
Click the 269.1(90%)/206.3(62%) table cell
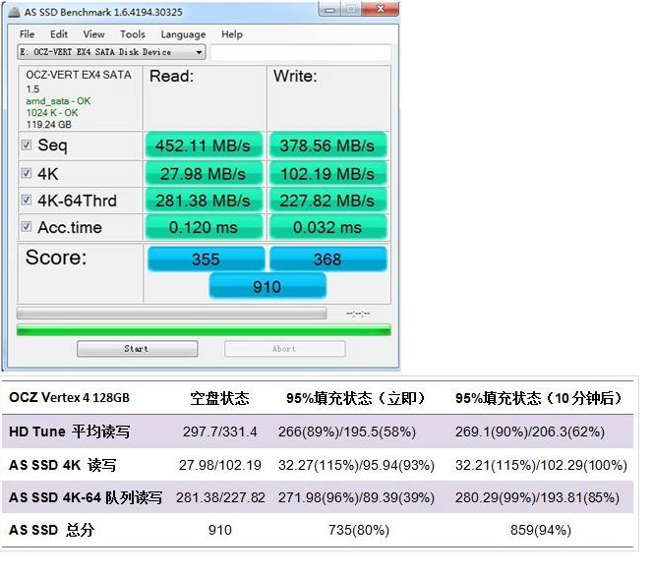(x=530, y=431)
